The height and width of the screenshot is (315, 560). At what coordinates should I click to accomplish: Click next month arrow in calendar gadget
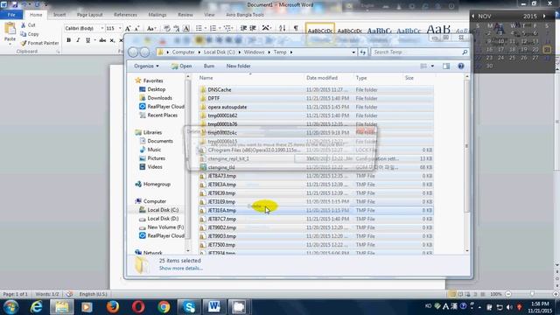(x=544, y=16)
